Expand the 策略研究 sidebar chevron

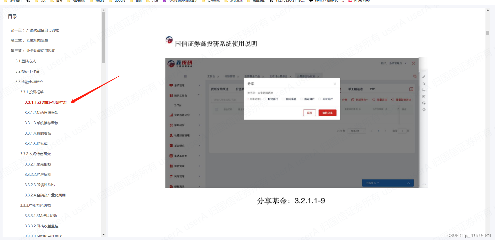click(x=200, y=125)
